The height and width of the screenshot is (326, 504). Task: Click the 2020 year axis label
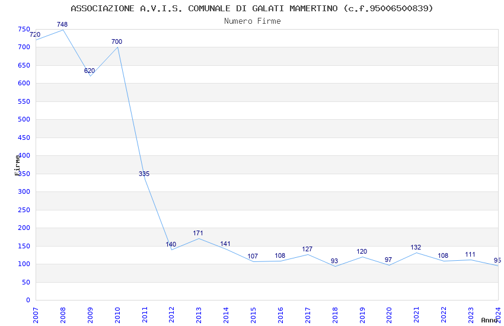tap(389, 315)
